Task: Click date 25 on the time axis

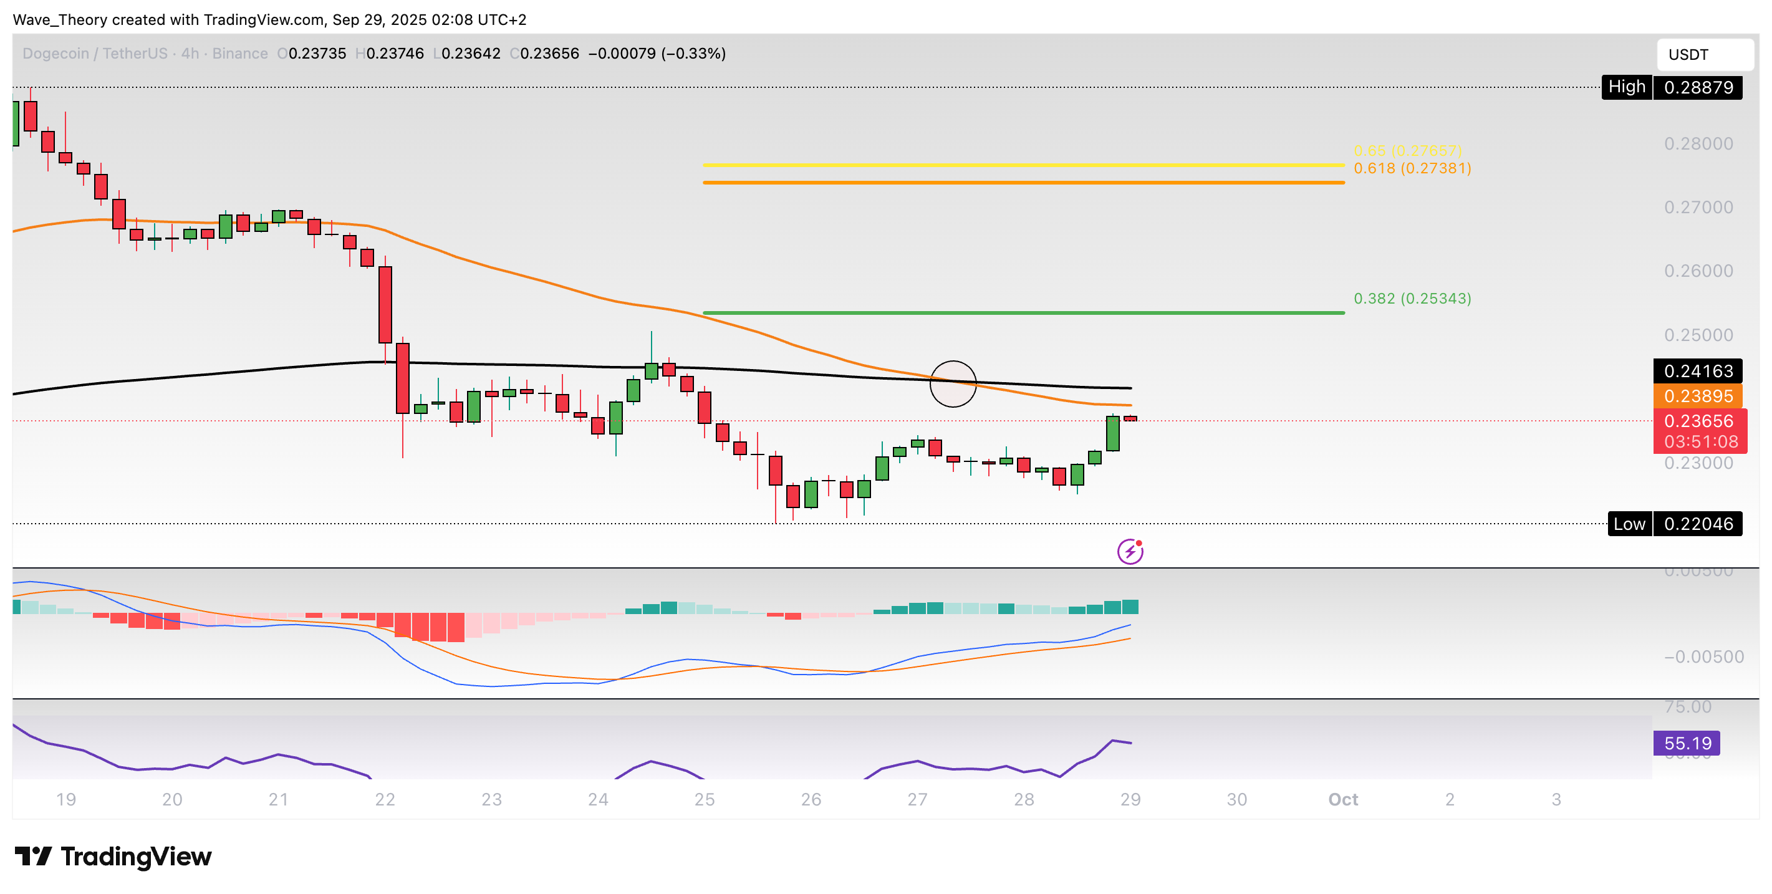Action: (x=705, y=799)
